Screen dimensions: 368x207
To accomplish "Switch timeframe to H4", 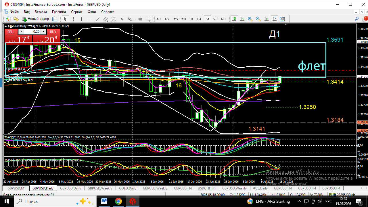I will pos(199,19).
